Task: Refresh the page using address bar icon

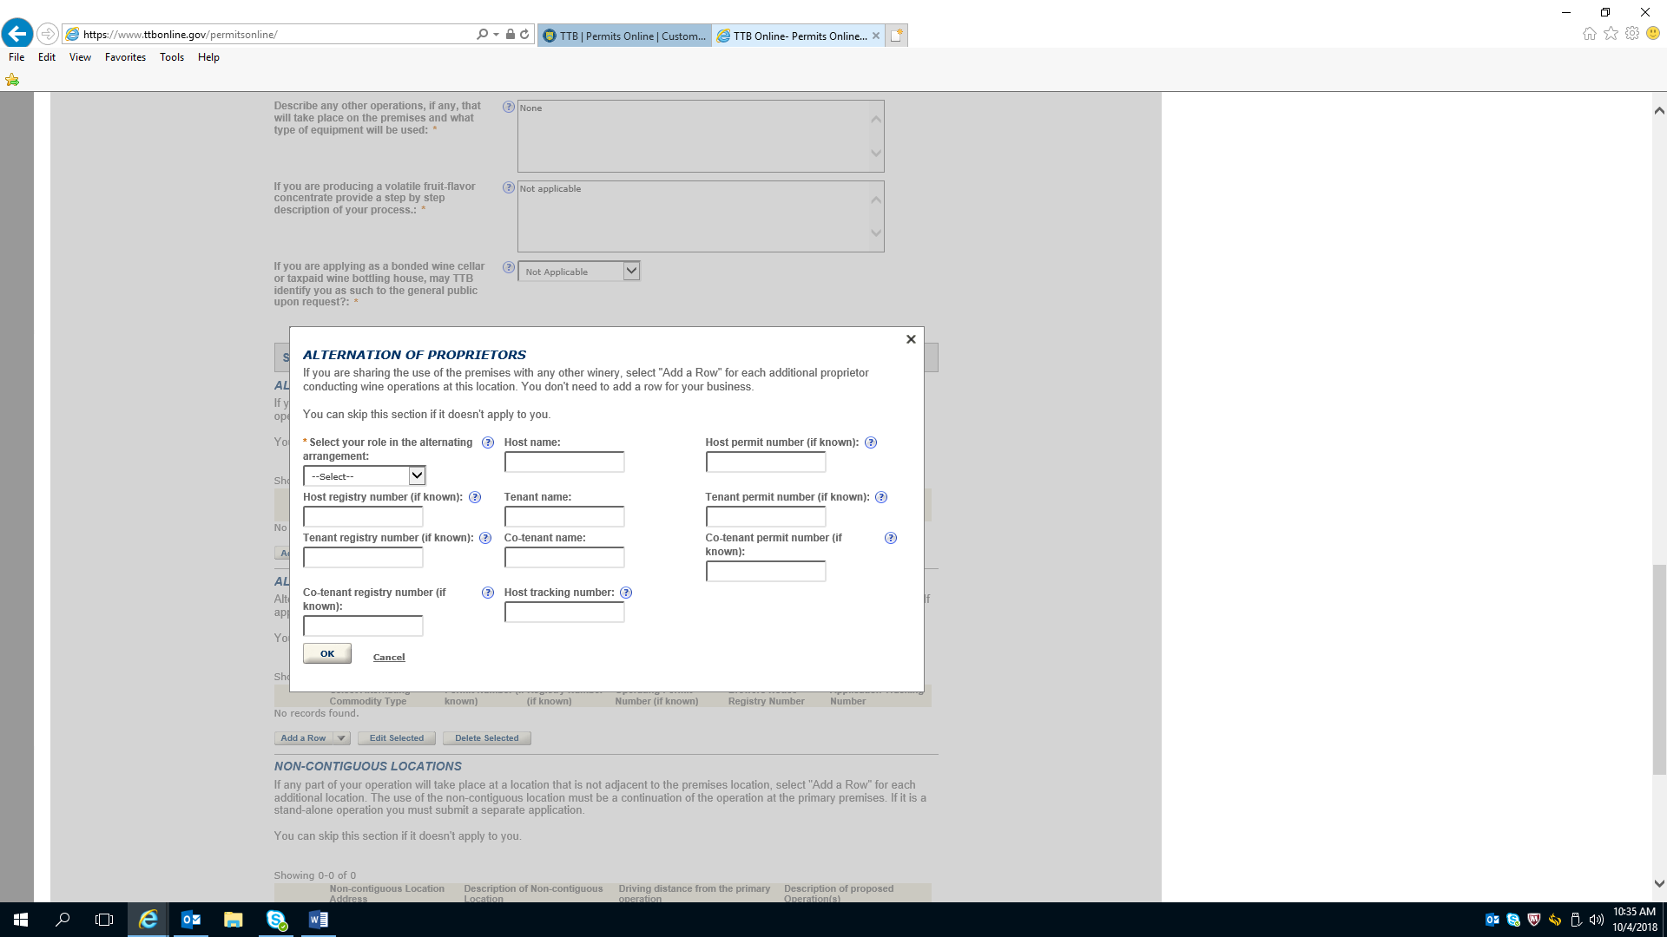Action: pyautogui.click(x=524, y=35)
